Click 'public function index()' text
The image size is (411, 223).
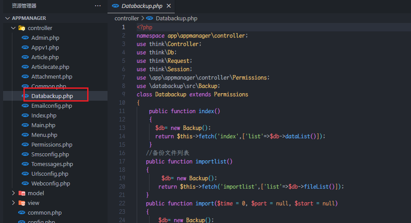184,111
